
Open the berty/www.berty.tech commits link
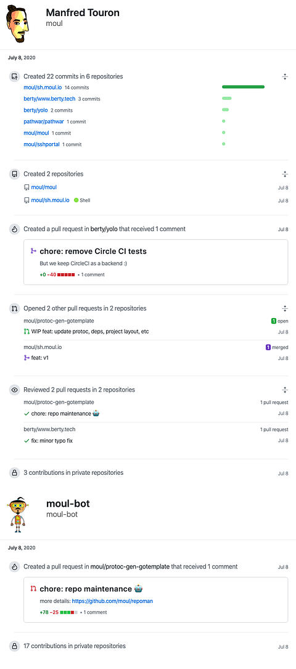click(49, 99)
